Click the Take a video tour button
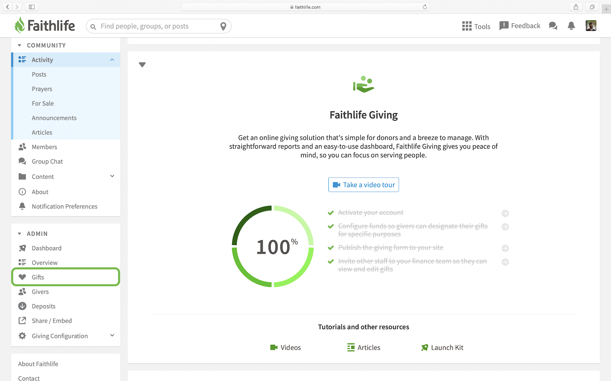Image resolution: width=611 pixels, height=381 pixels. pyautogui.click(x=364, y=185)
